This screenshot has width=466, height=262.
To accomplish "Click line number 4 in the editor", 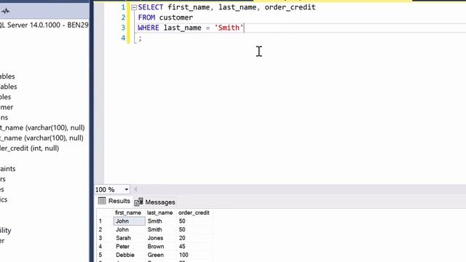I will click(123, 38).
